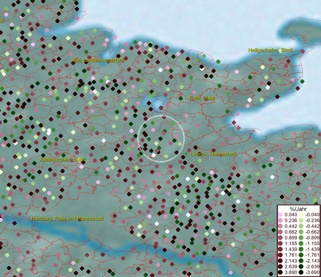Choose the -1.439 legend value text

312,249
